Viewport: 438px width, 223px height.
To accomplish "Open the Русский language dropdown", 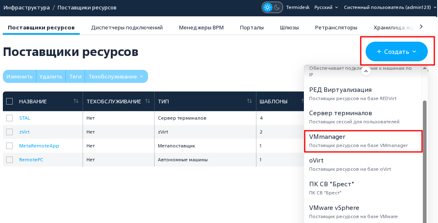I will pyautogui.click(x=326, y=7).
